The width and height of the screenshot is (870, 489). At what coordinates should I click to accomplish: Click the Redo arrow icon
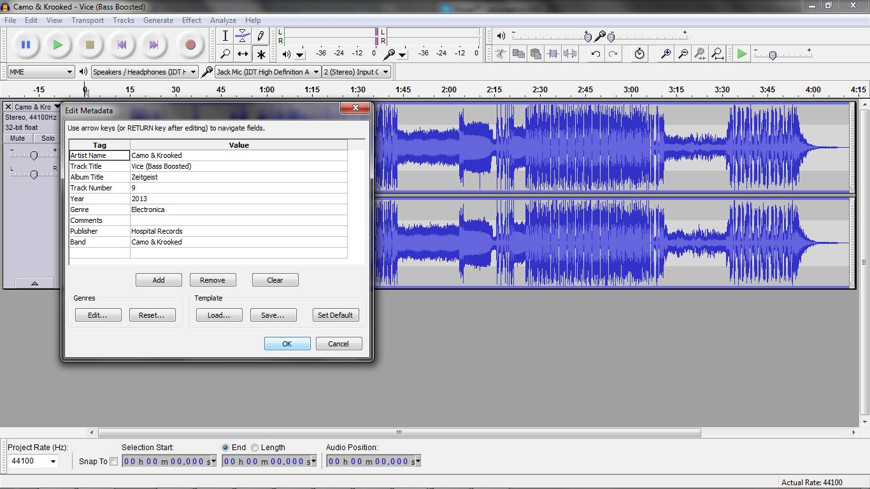point(613,54)
